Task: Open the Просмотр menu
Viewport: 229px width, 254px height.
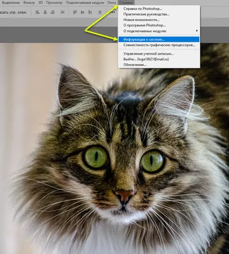Action: 54,3
